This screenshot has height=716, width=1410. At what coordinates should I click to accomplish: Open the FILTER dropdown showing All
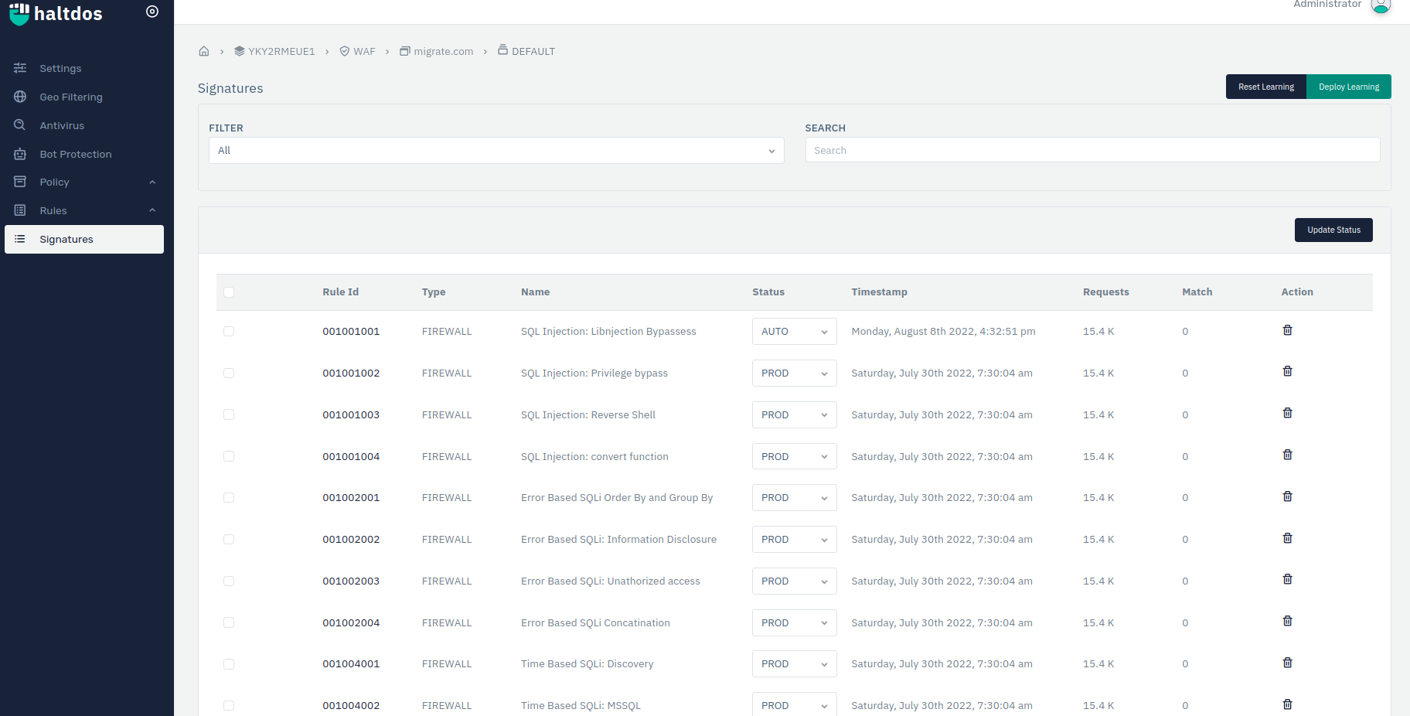(496, 150)
